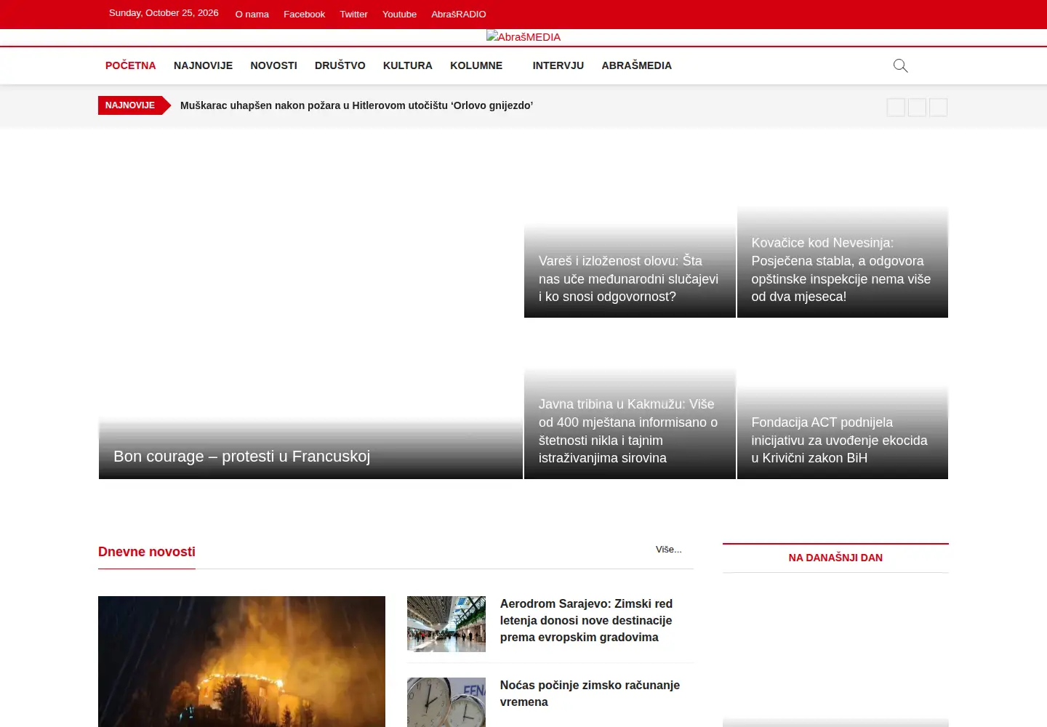Select the INTERVJU menu item
Viewport: 1047px width, 727px height.
click(x=558, y=65)
